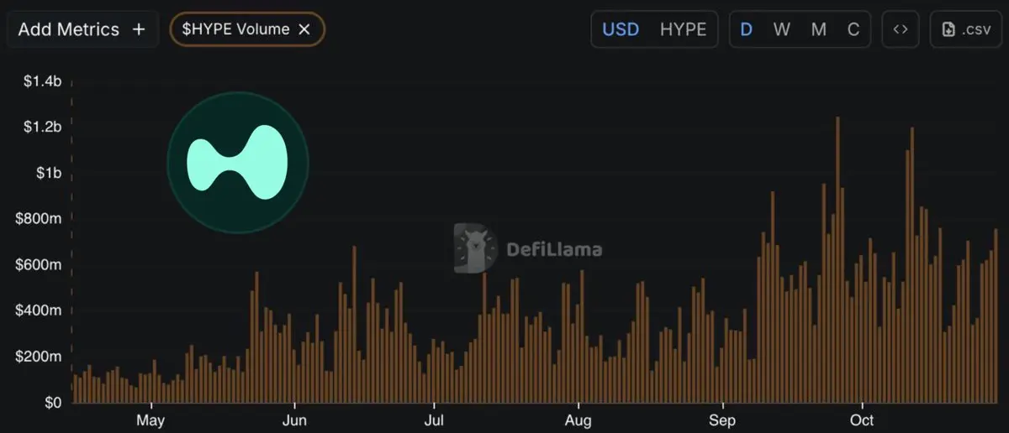Viewport: 1009px width, 433px height.
Task: Click the Jun x-axis label
Action: coord(294,420)
